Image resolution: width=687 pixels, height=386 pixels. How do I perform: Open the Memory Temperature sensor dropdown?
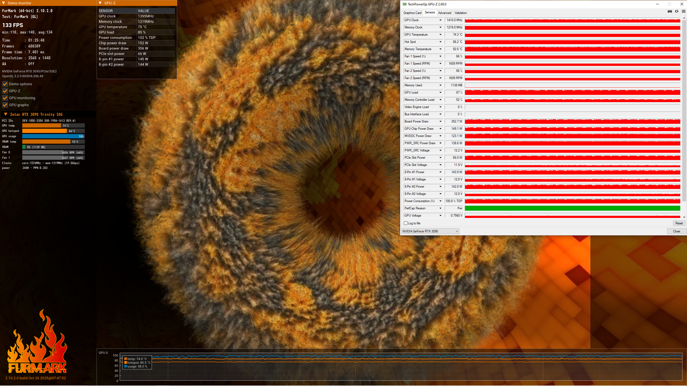tap(440, 49)
